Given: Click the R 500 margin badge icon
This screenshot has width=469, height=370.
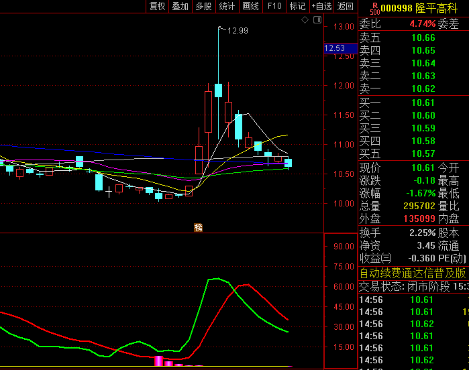Looking at the screenshot, I should [374, 7].
